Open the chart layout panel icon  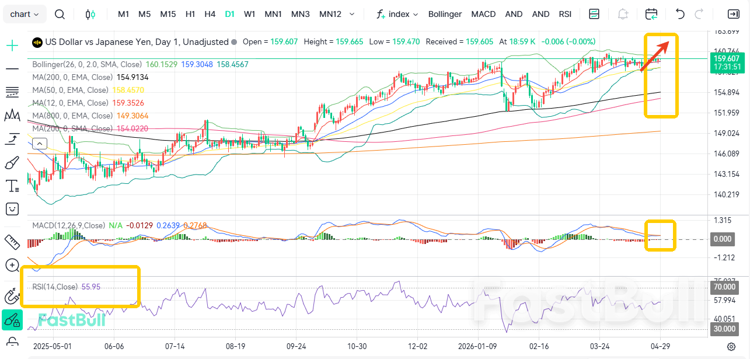pyautogui.click(x=594, y=14)
